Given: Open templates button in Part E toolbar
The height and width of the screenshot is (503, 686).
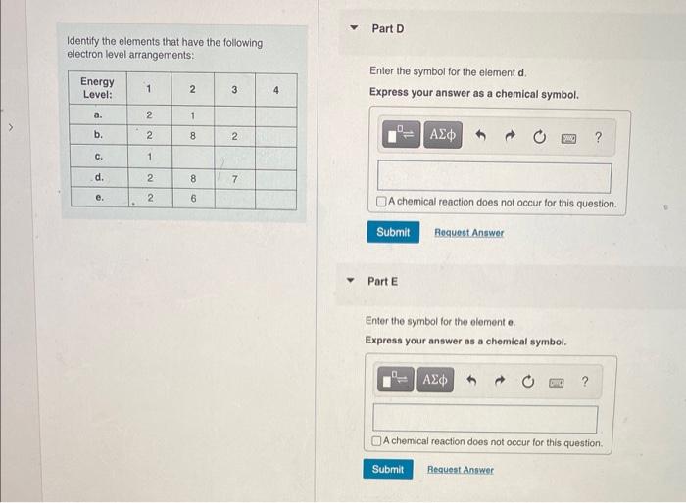Looking at the screenshot, I should pyautogui.click(x=396, y=379).
